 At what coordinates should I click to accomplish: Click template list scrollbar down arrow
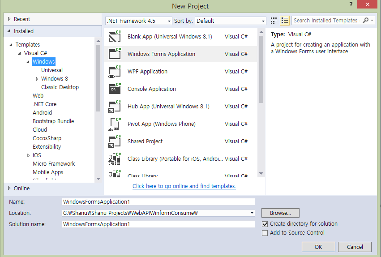click(261, 173)
